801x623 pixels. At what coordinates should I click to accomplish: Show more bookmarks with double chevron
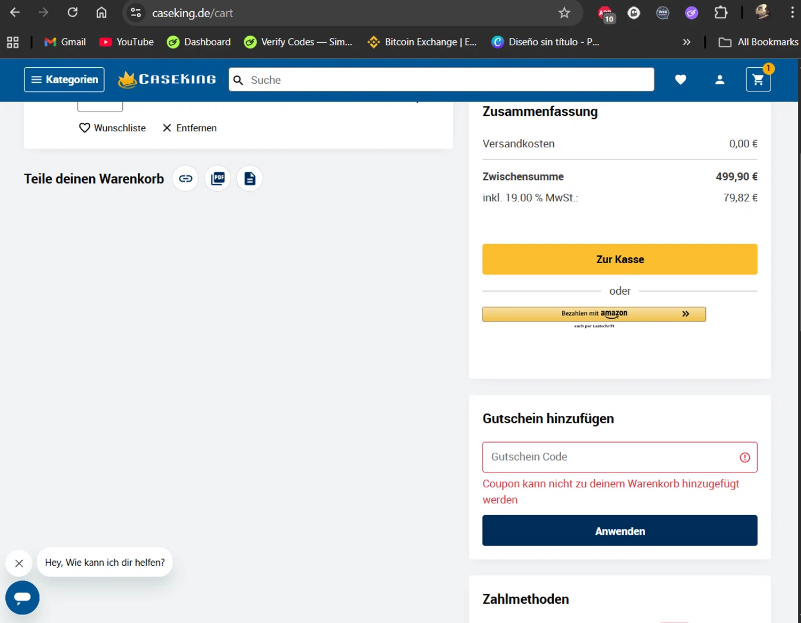click(687, 42)
